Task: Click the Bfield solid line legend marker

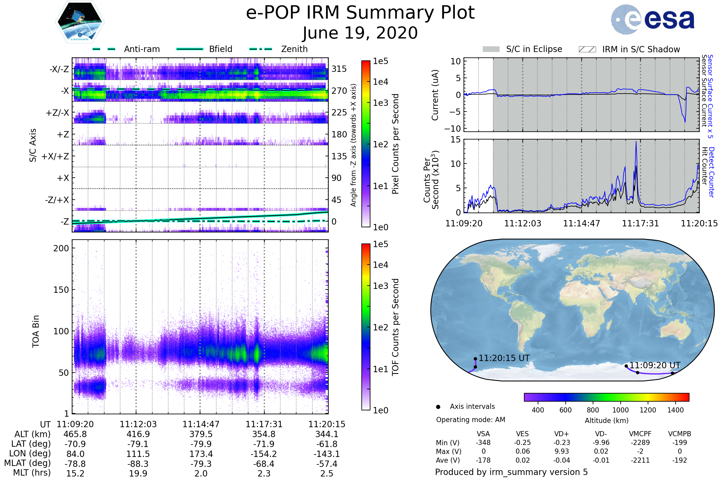Action: tap(190, 49)
